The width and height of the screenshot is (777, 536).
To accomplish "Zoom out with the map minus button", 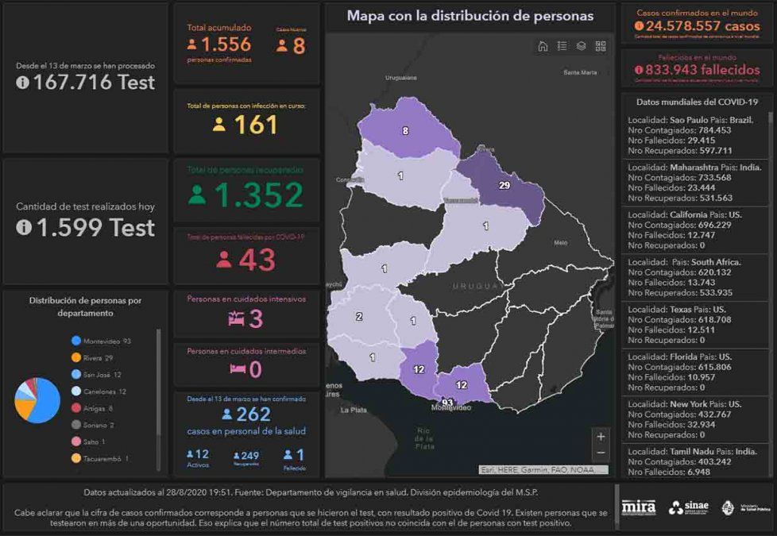I will coord(601,453).
